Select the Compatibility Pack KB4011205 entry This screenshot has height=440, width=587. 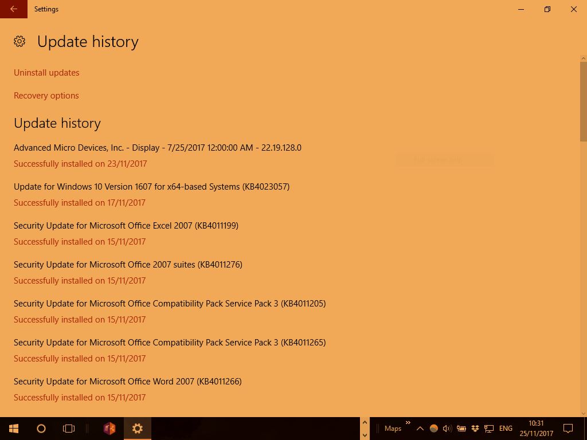(x=170, y=304)
